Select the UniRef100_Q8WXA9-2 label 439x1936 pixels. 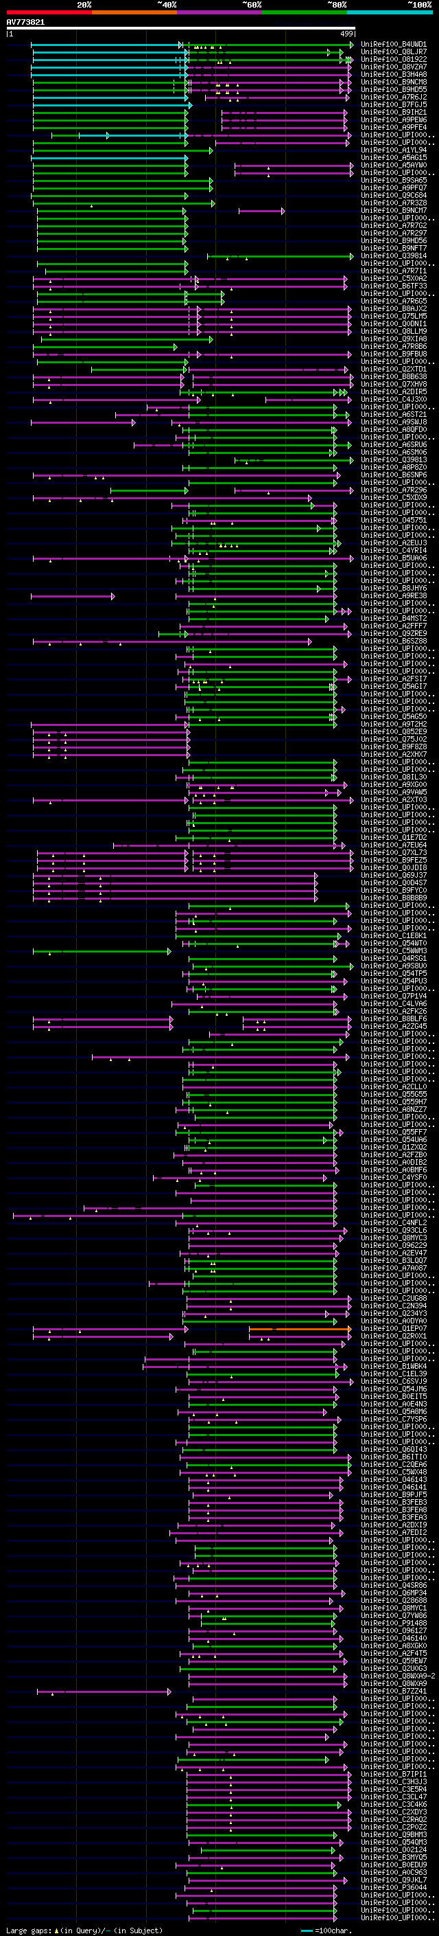coord(398,1676)
